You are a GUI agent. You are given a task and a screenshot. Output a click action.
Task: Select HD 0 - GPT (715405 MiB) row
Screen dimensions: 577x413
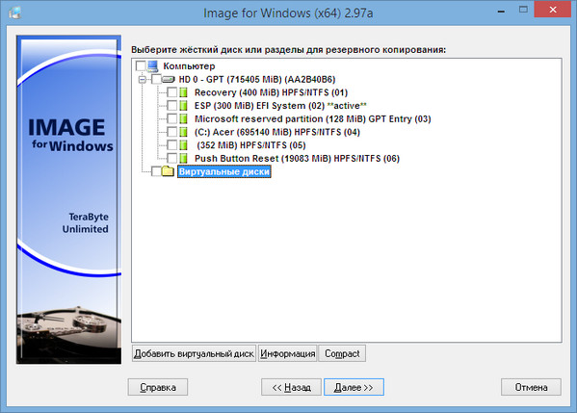pyautogui.click(x=257, y=80)
